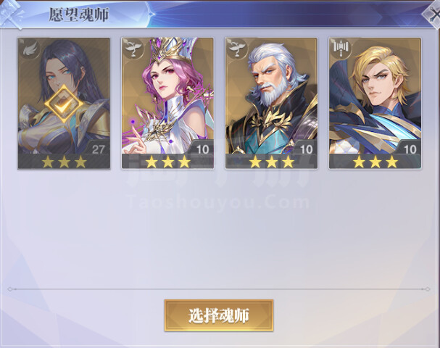
Task: Click the level 27 badge
Action: pyautogui.click(x=98, y=149)
